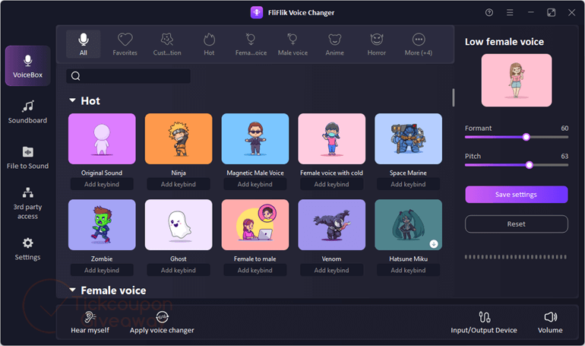
Task: Add keybind for Female to male
Action: pos(255,270)
